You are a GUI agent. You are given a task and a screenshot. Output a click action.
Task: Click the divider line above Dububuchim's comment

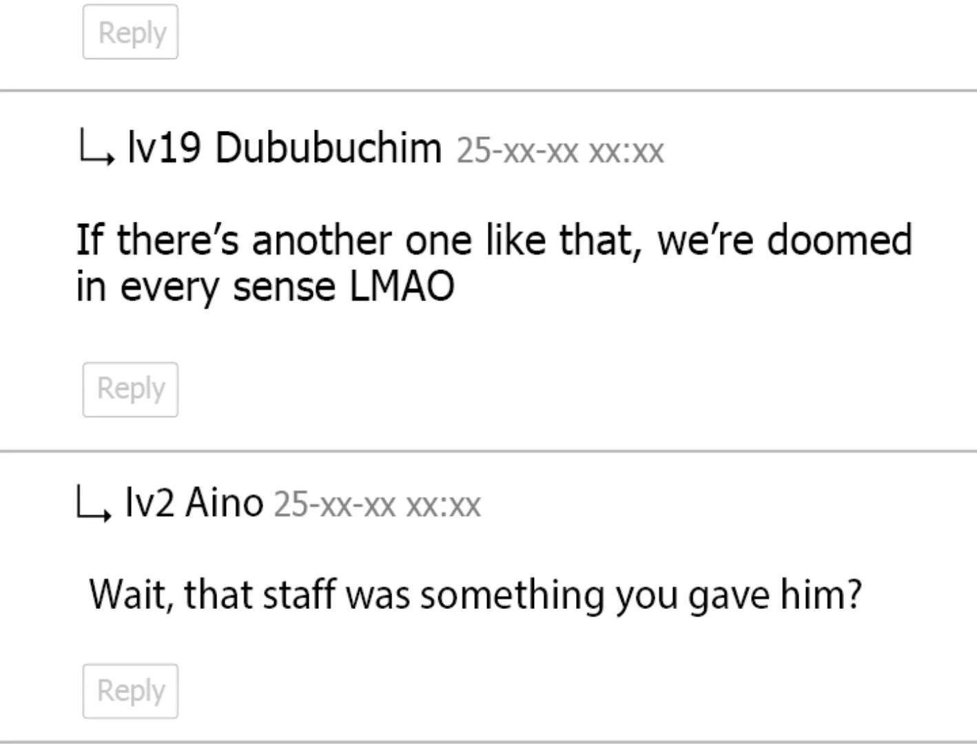[x=488, y=90]
